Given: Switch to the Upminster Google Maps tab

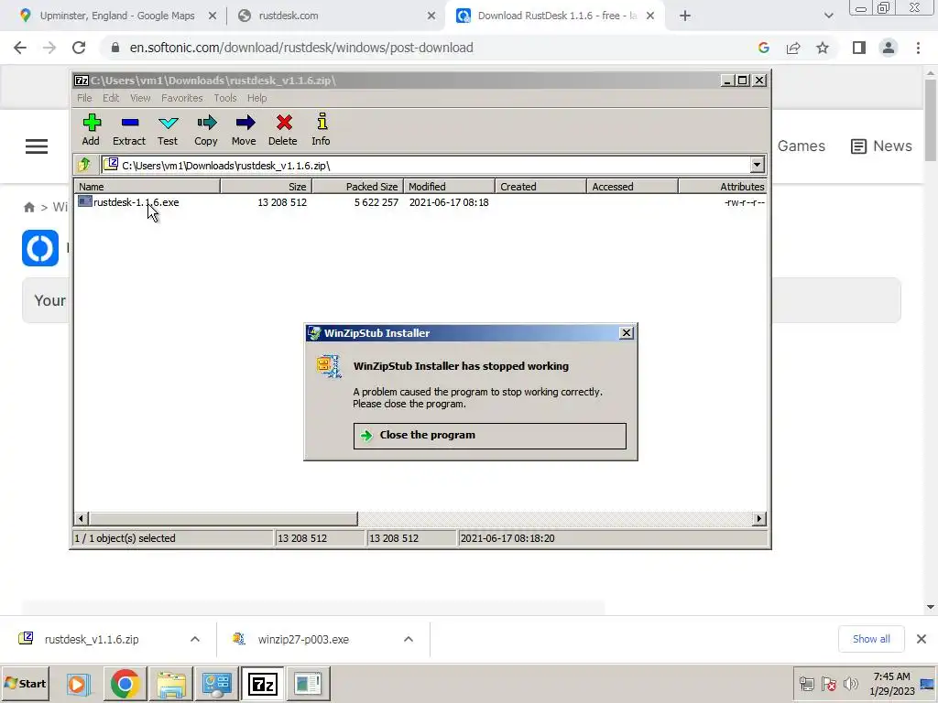Looking at the screenshot, I should 116,16.
